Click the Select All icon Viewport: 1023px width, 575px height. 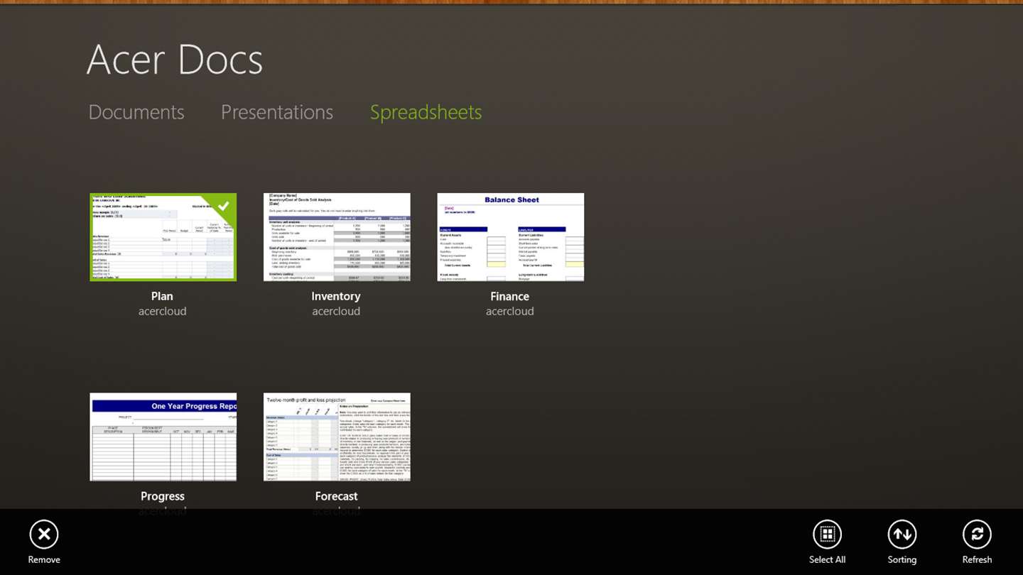point(827,535)
